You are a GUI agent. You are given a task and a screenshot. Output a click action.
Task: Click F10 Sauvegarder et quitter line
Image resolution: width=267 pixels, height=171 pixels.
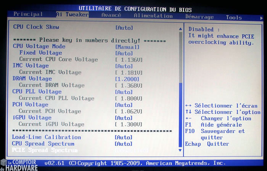(215, 134)
